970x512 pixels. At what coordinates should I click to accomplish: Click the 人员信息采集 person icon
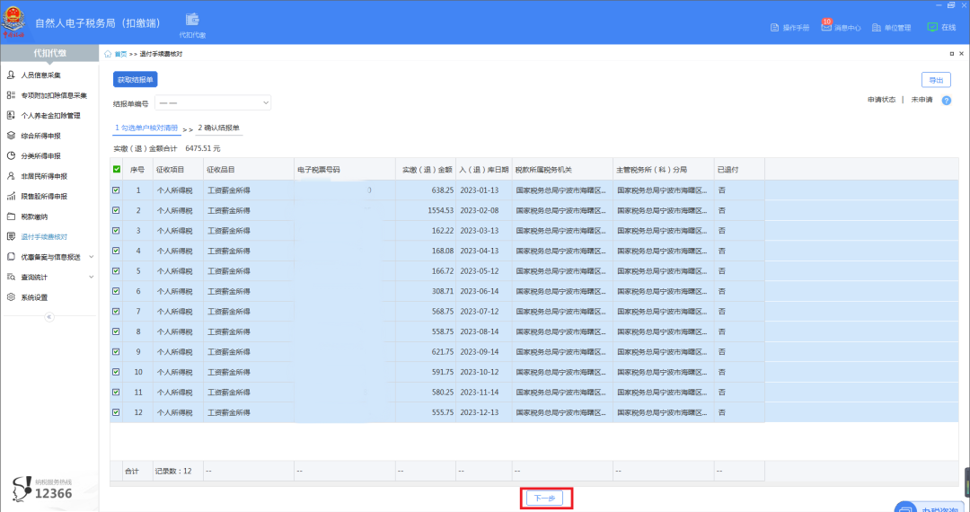coord(11,75)
